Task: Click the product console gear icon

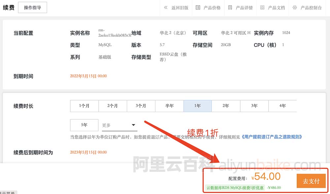Action: 295,8
